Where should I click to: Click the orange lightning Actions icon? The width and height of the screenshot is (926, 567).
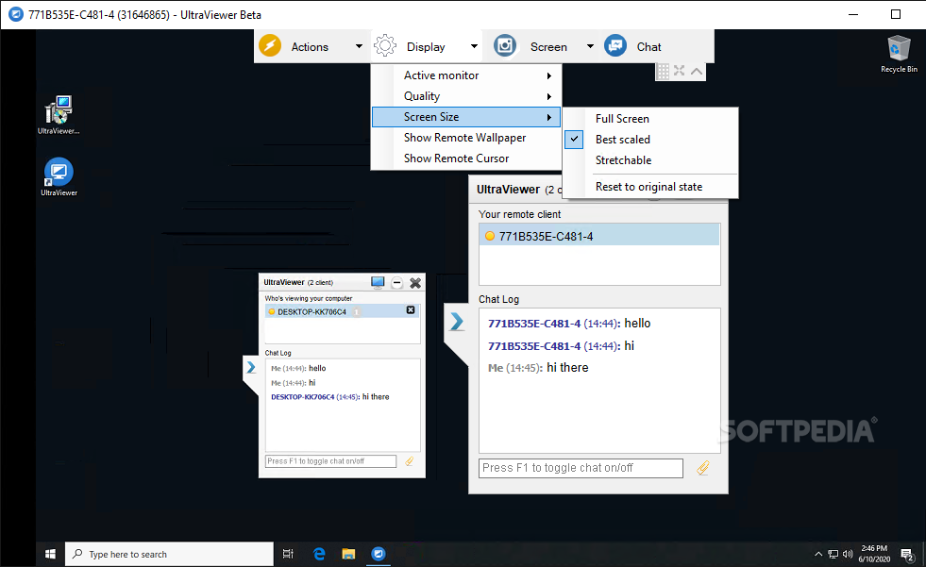[x=270, y=45]
